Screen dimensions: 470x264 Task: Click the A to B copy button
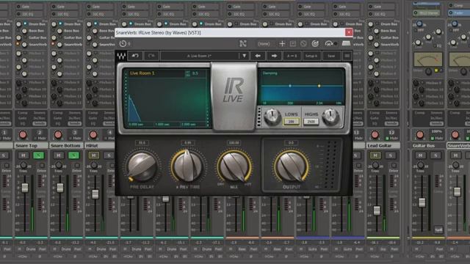pos(292,56)
